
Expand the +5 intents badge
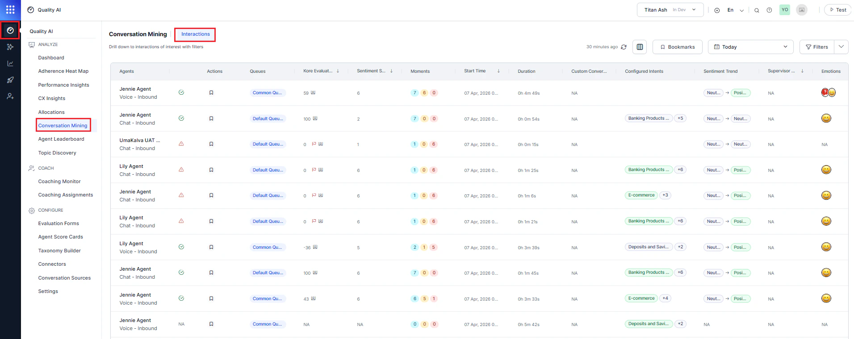pyautogui.click(x=680, y=118)
